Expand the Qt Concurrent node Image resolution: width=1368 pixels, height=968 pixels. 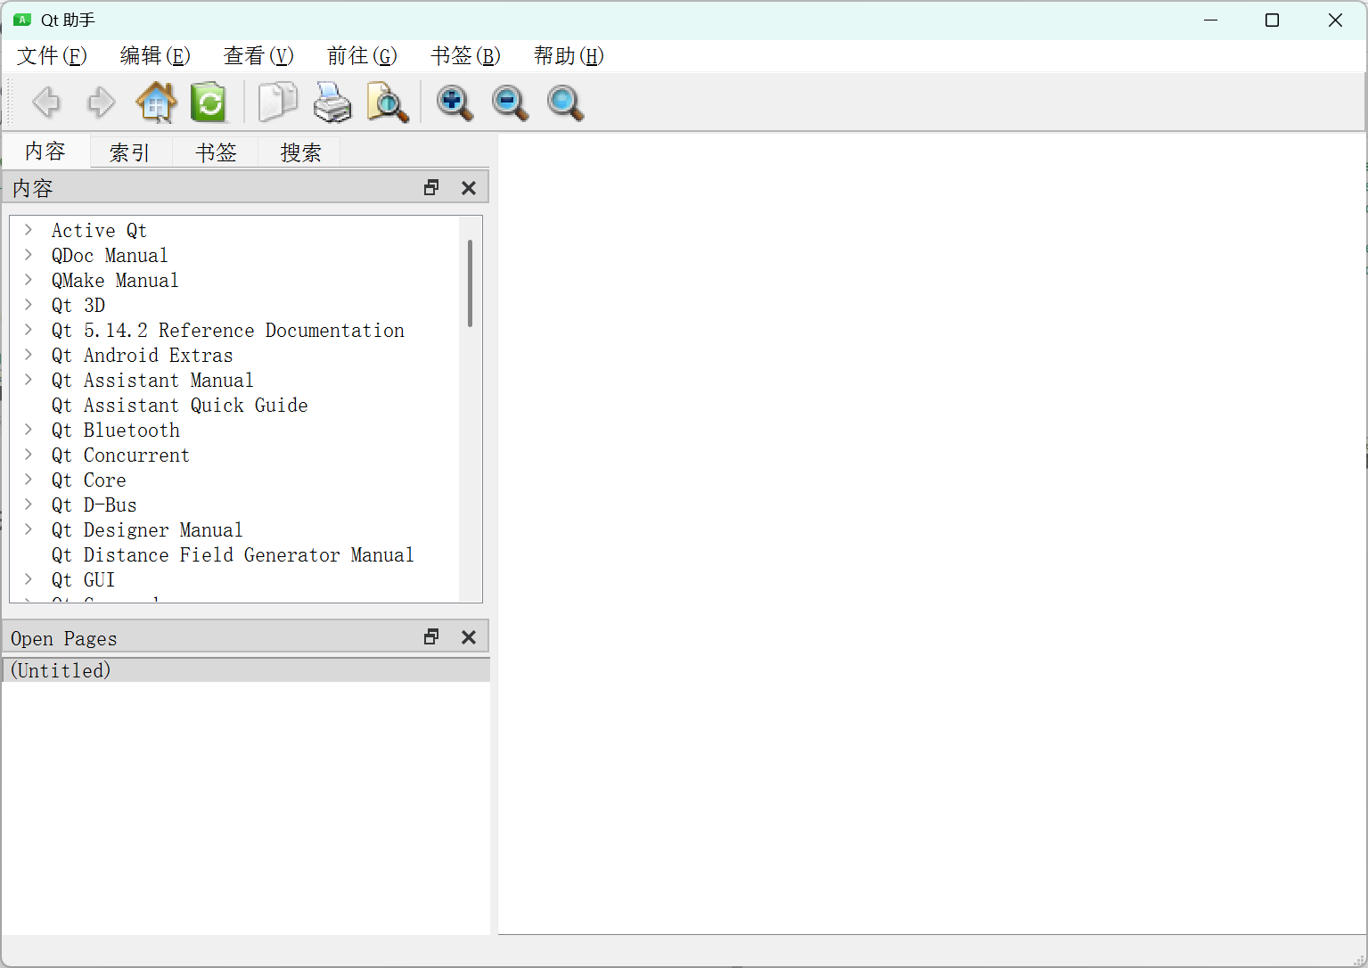point(29,455)
